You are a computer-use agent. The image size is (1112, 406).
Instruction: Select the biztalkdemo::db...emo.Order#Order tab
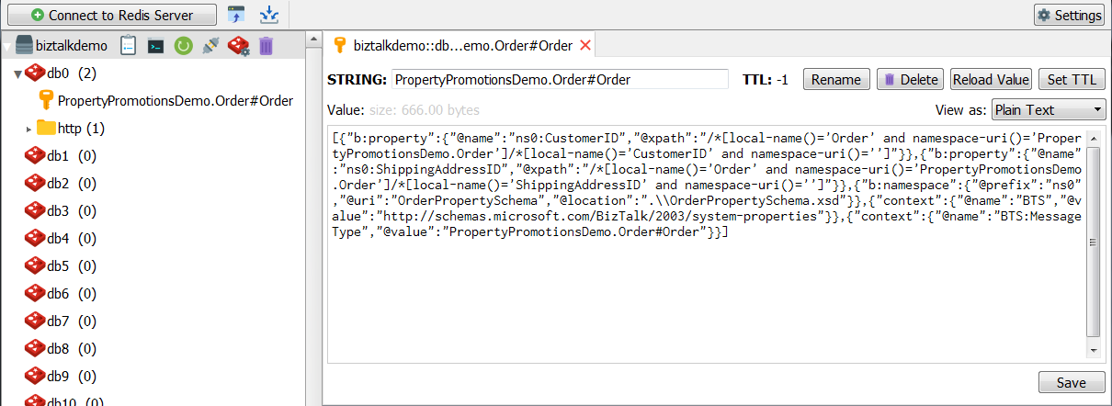[462, 45]
